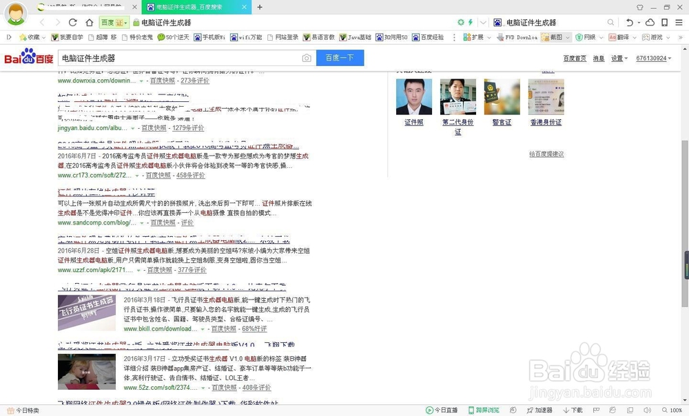The width and height of the screenshot is (689, 416).
Task: Open the phone/mobile device icon in toolbar
Action: click(665, 23)
